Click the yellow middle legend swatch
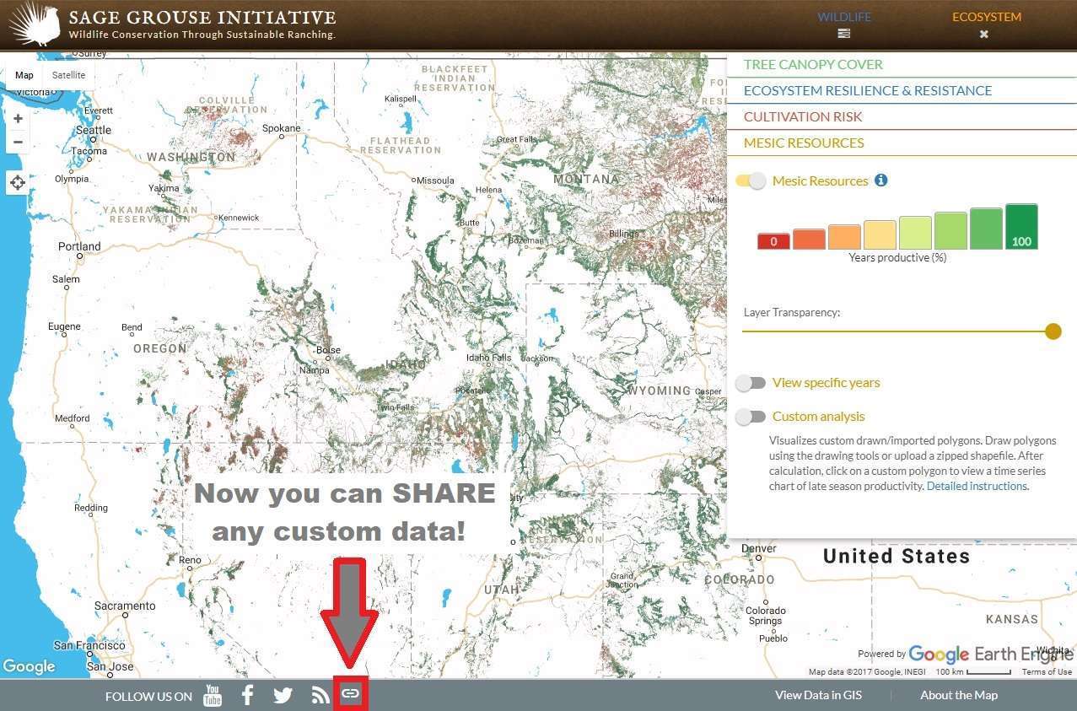Image resolution: width=1077 pixels, height=711 pixels. click(880, 235)
